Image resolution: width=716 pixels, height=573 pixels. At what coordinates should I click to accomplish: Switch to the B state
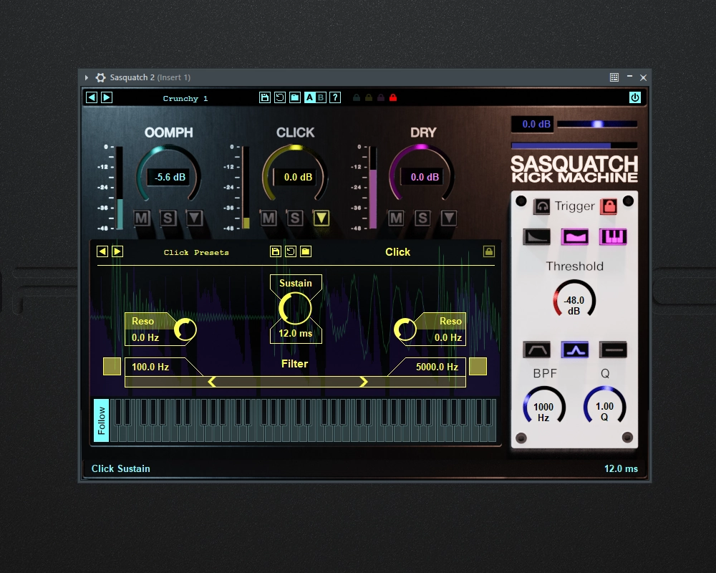pyautogui.click(x=321, y=97)
